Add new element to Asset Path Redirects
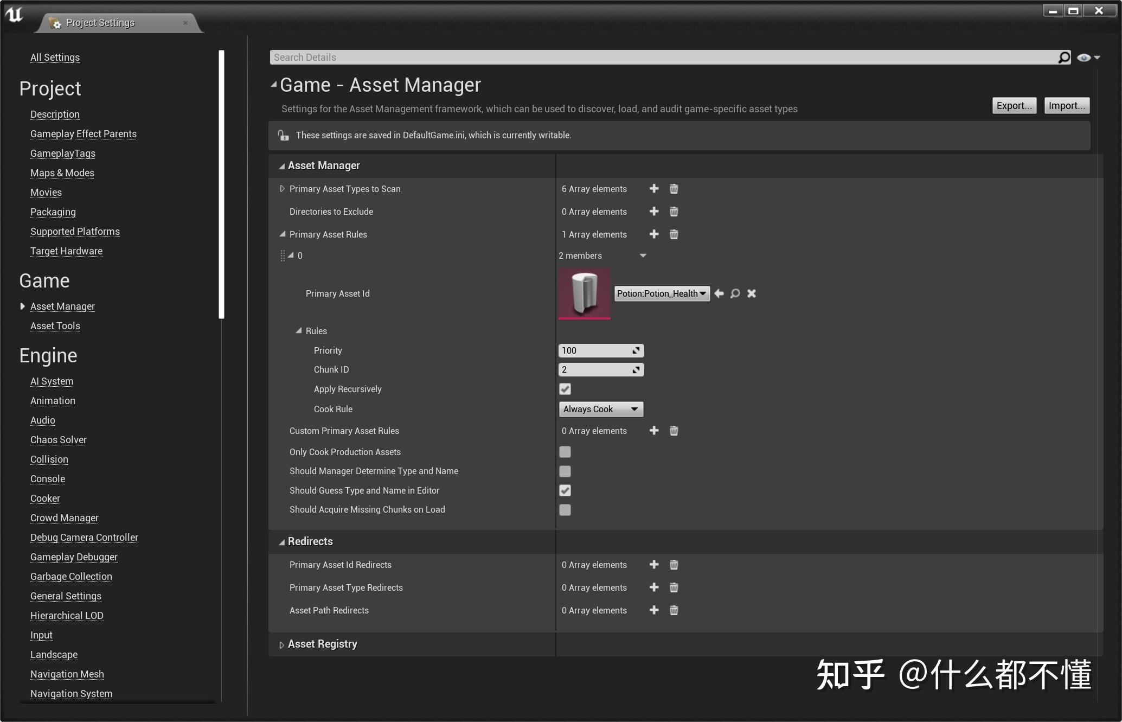The height and width of the screenshot is (722, 1122). point(654,610)
